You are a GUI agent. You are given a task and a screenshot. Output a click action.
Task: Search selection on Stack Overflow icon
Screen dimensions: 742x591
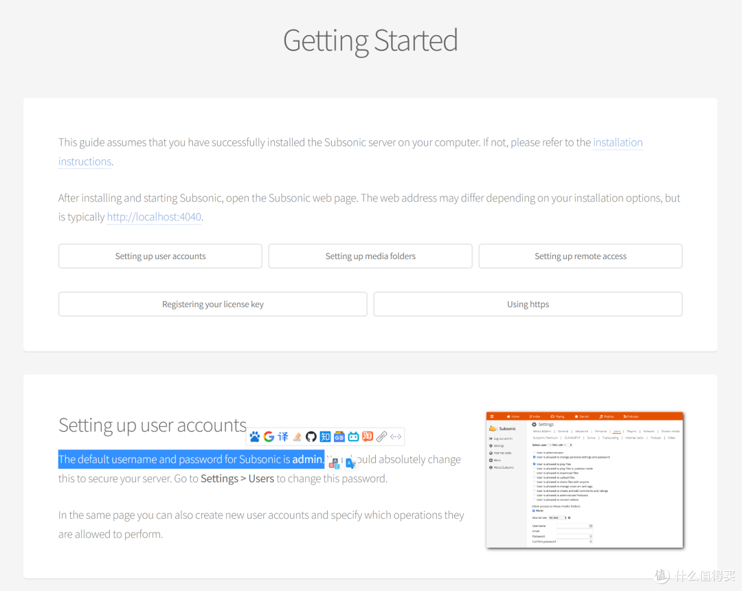(297, 436)
